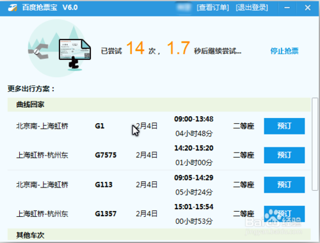This screenshot has height=243, width=320.
Task: Select train number G1357
Action: click(x=106, y=214)
